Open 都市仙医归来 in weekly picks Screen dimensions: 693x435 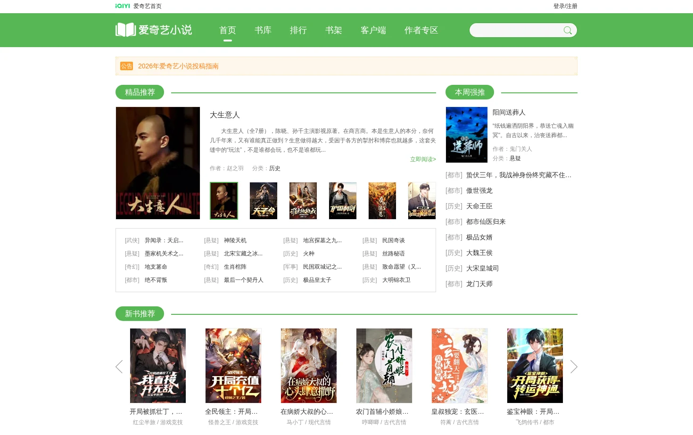click(486, 222)
